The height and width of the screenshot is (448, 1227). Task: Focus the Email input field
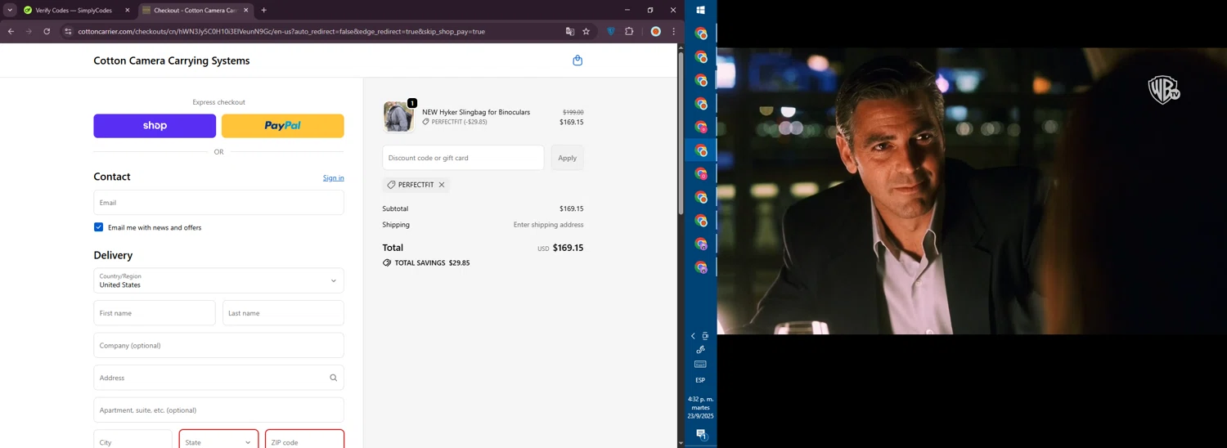pos(218,203)
